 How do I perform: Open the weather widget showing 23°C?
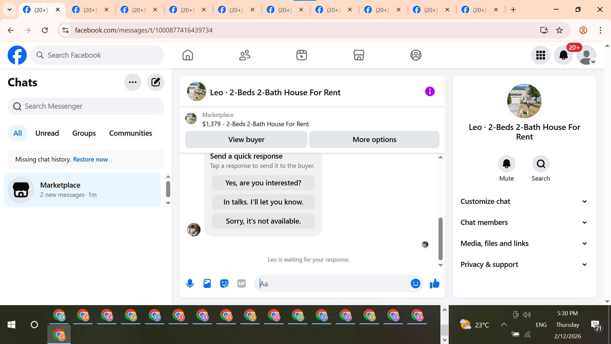pyautogui.click(x=474, y=325)
